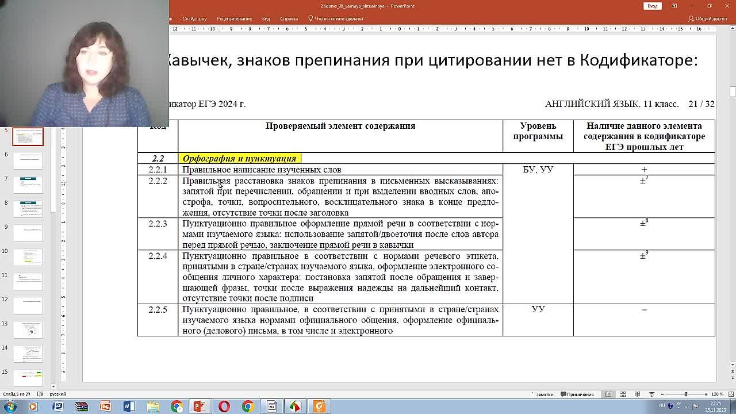Click the help icon in system tray
Screen dimensions: 736x414
coord(670,405)
